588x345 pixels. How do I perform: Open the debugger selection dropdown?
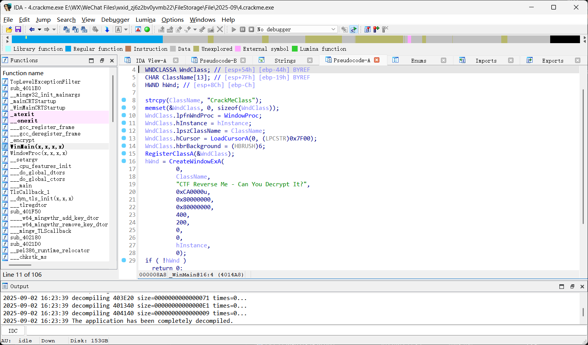[333, 29]
